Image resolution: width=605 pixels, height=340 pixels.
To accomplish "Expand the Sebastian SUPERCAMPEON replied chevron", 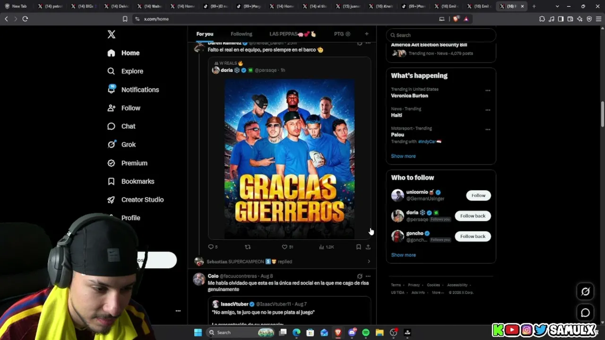I will pos(369,262).
